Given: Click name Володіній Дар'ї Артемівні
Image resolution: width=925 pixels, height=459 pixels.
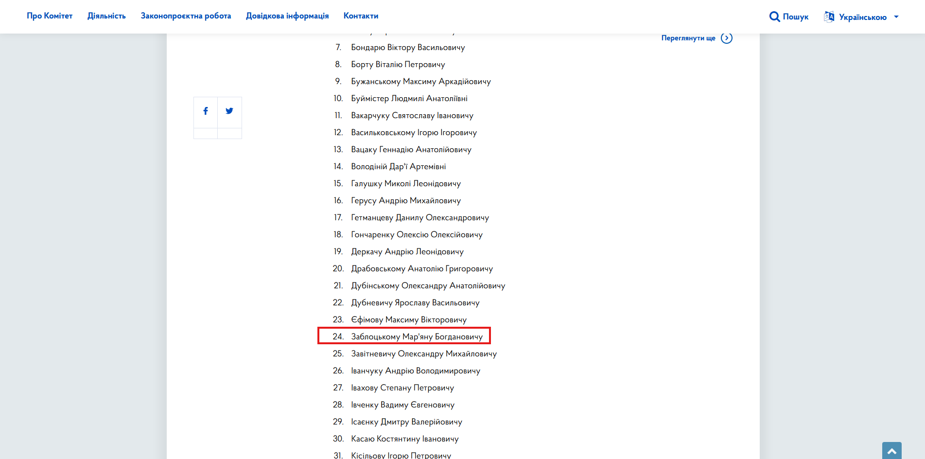Looking at the screenshot, I should click(399, 167).
